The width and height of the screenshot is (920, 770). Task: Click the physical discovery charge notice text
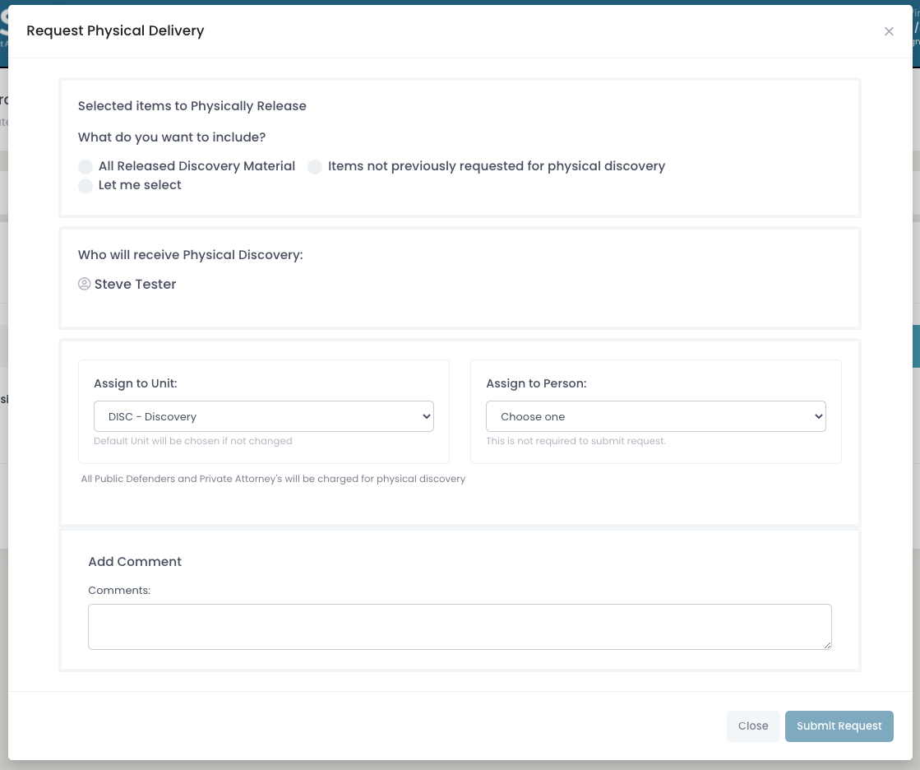click(274, 478)
